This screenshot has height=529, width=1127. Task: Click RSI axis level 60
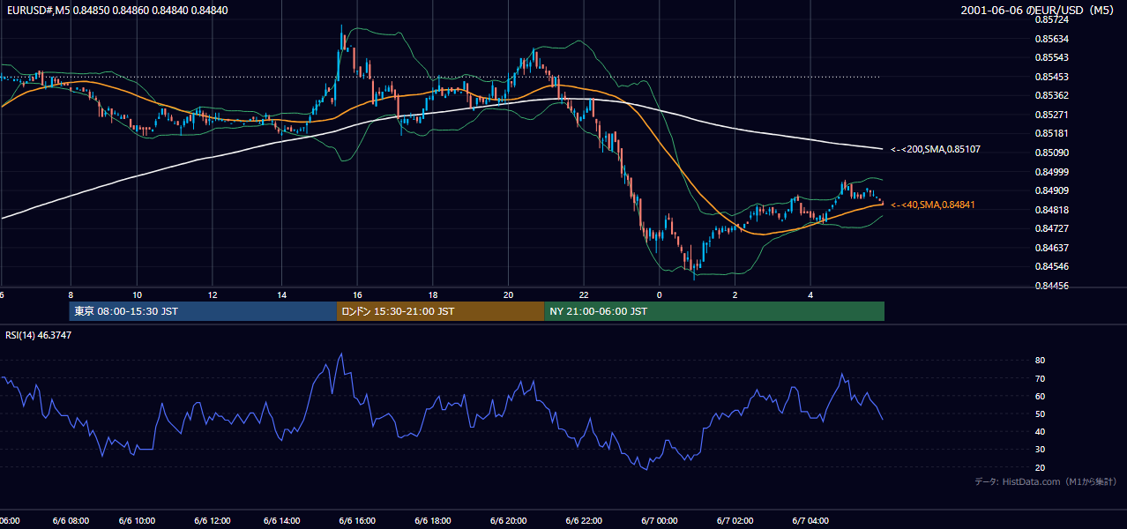point(1040,396)
